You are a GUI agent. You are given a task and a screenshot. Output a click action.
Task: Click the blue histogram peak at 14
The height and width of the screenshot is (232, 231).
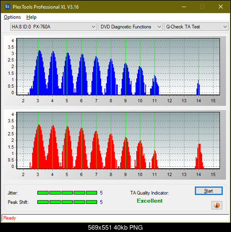coord(198,88)
